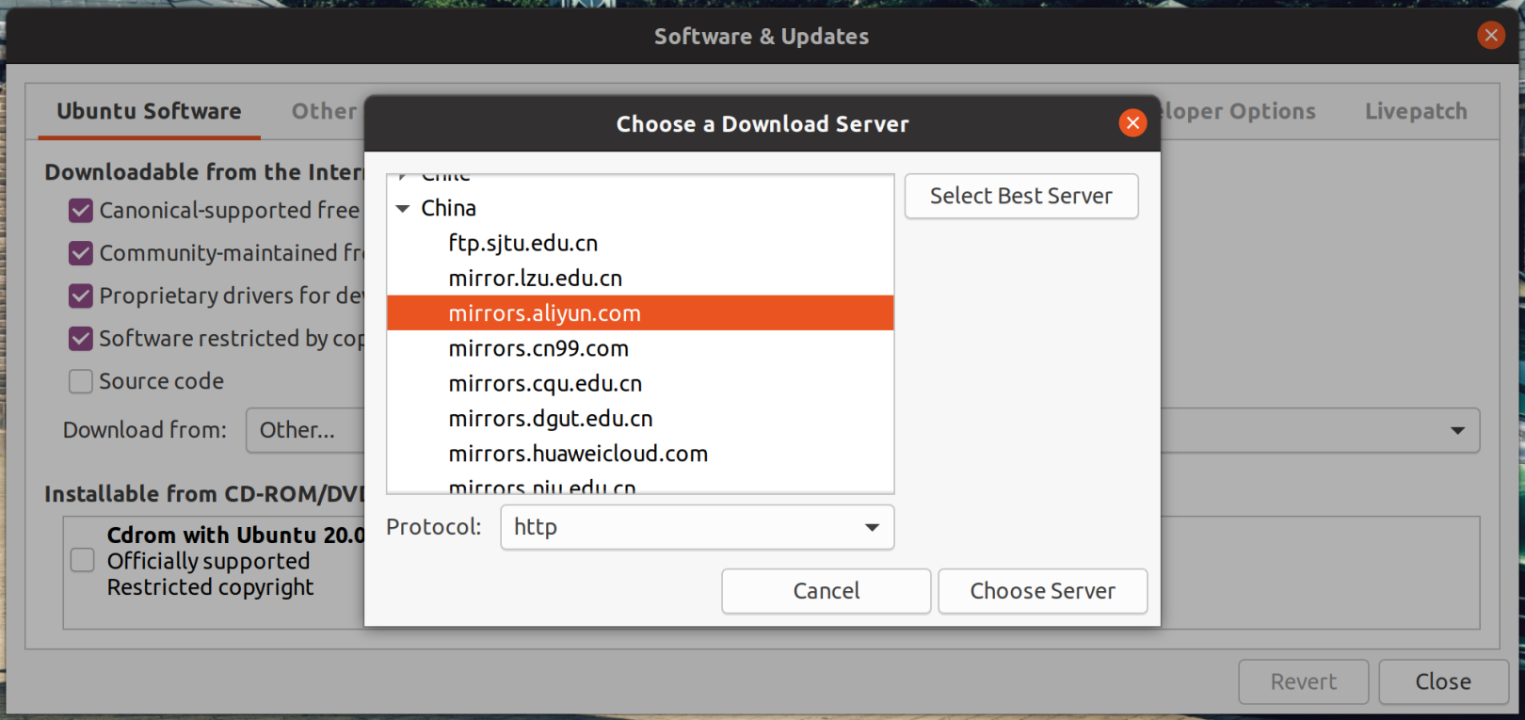Close the Software & Updates window
The width and height of the screenshot is (1525, 720).
1491,36
